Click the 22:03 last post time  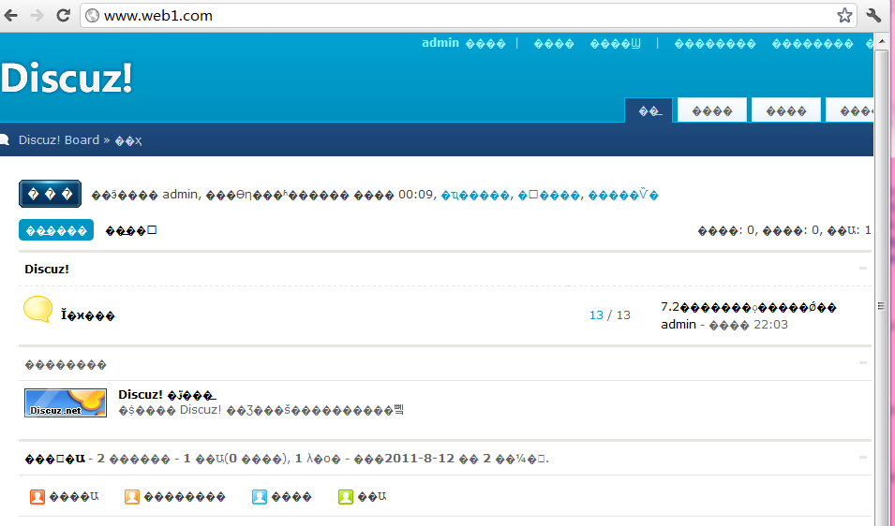click(770, 324)
